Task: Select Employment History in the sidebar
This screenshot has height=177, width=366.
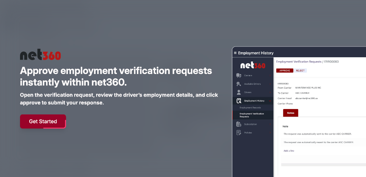Action: (x=254, y=101)
